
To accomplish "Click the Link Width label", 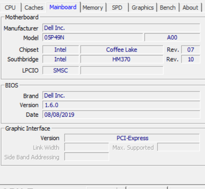I will pyautogui.click(x=46, y=148).
